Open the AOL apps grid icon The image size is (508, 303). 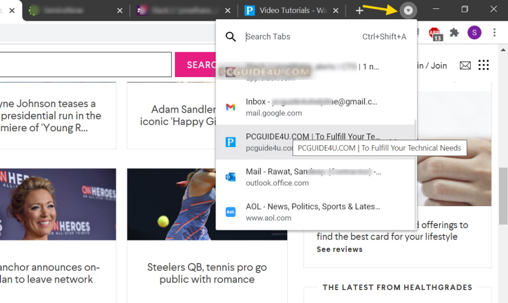coord(484,65)
